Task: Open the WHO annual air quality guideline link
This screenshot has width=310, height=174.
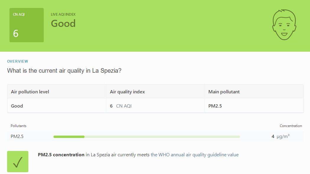Action: click(194, 155)
